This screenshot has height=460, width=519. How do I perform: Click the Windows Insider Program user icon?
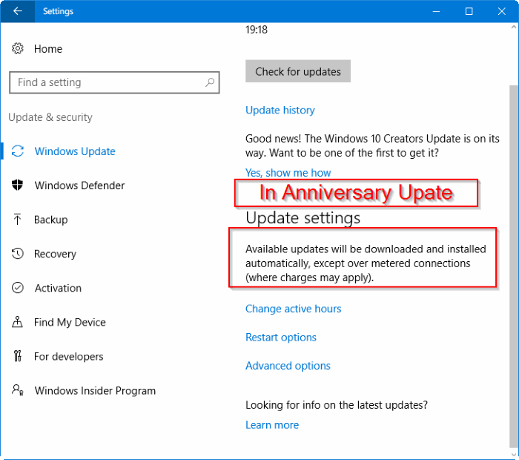click(x=18, y=390)
